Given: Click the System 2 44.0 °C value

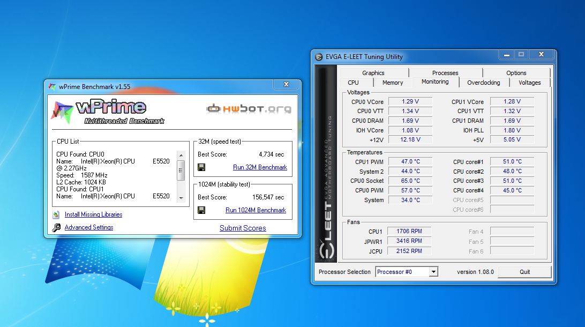Looking at the screenshot, I should click(410, 172).
